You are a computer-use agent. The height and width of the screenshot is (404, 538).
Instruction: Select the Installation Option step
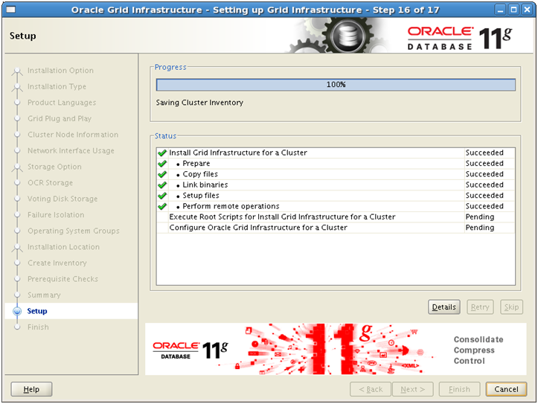[60, 70]
